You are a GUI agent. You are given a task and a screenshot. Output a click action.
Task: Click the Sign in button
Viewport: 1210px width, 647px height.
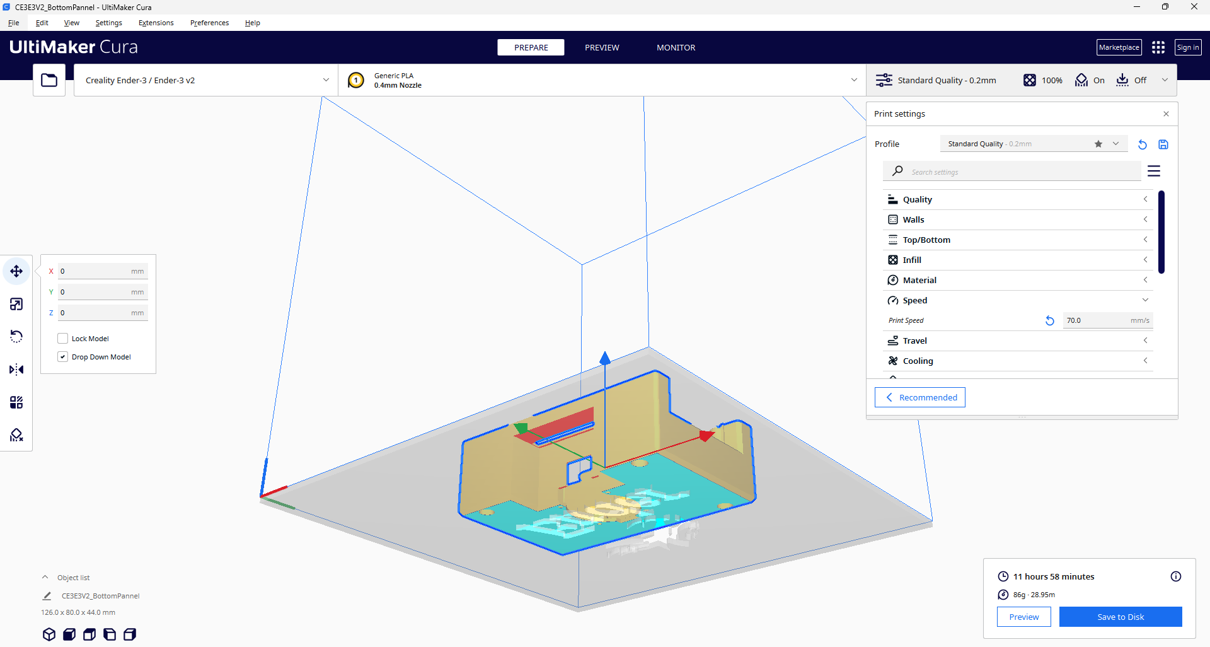pyautogui.click(x=1188, y=47)
